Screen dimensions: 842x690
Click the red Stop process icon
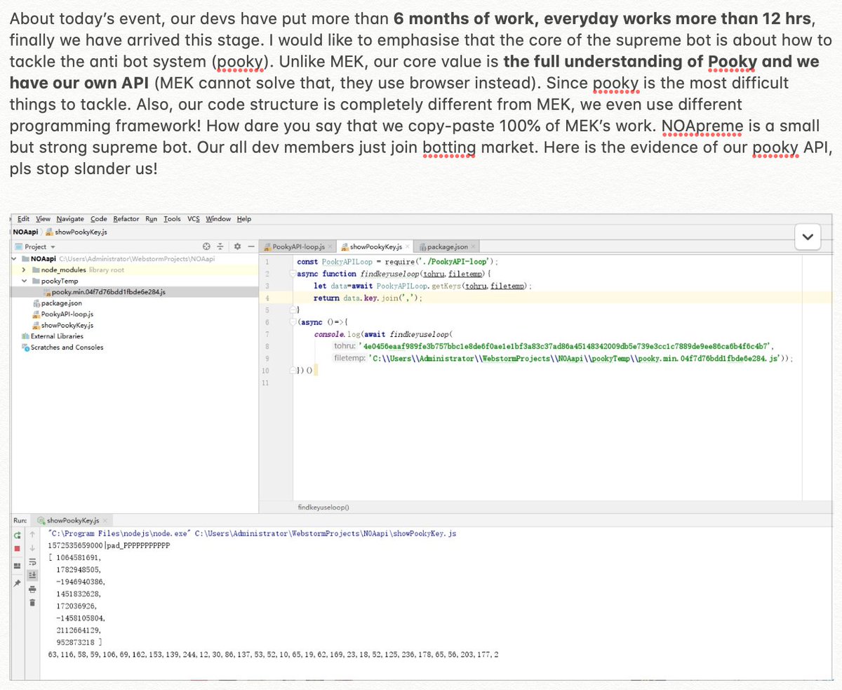pos(17,548)
